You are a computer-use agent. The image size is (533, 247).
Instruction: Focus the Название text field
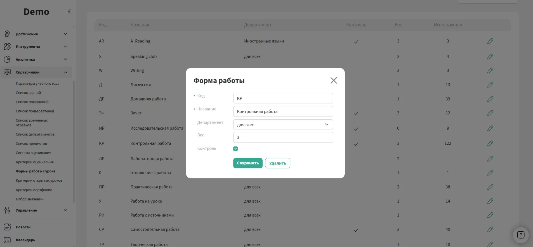point(283,111)
